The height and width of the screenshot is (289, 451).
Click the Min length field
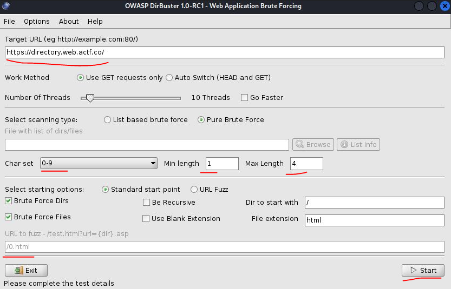(x=222, y=164)
